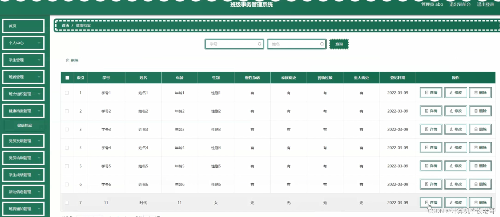Click 登记日期 column header
Image resolution: width=500 pixels, height=217 pixels.
[x=398, y=78]
